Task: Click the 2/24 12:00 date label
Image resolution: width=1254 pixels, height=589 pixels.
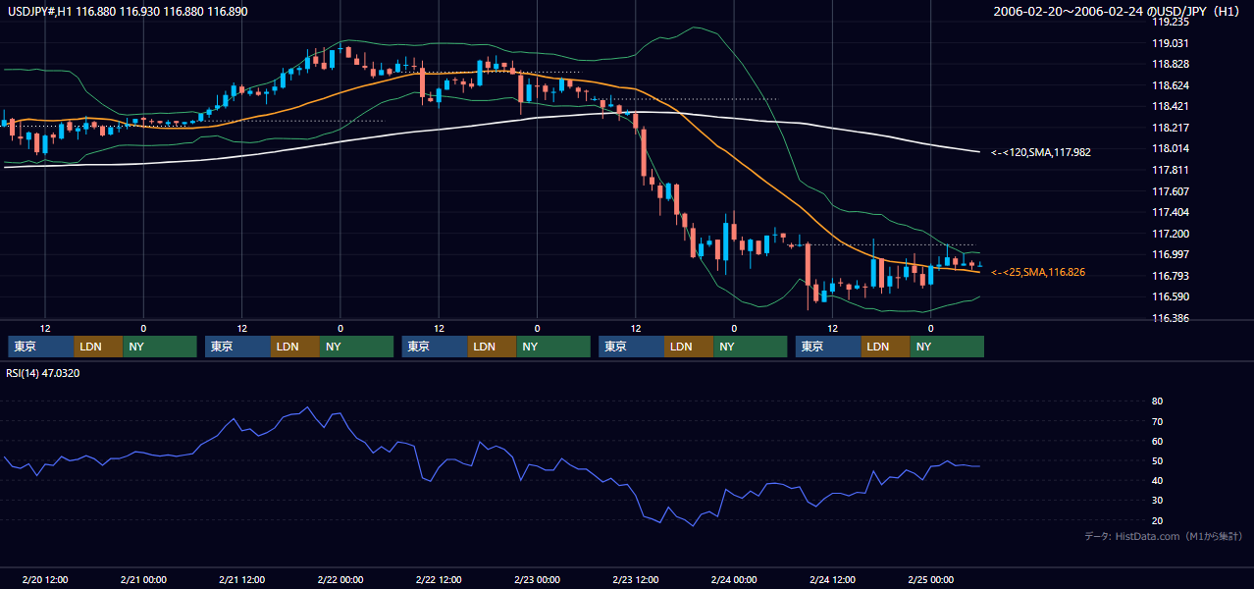Action: click(832, 579)
